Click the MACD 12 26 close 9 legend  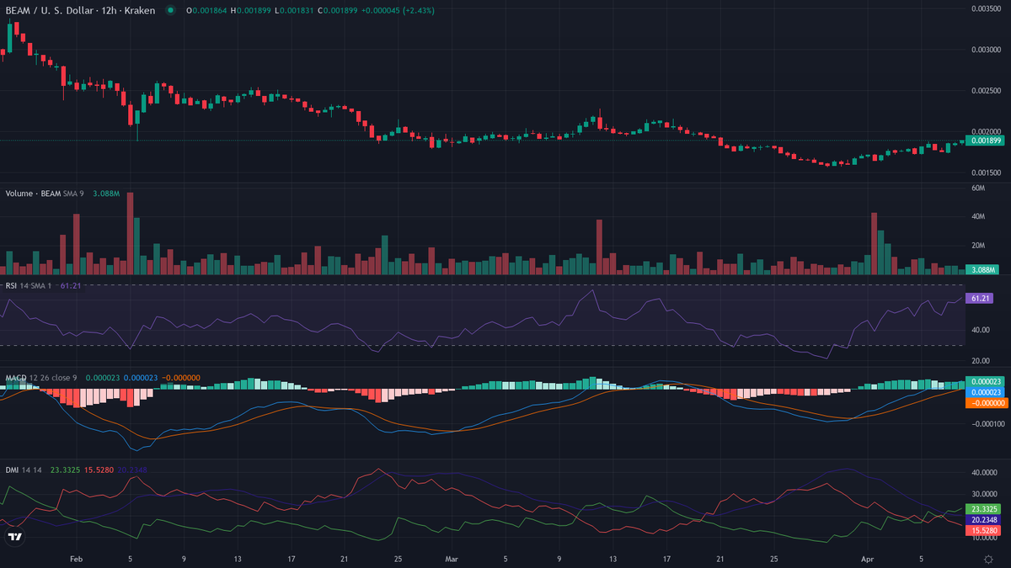pos(40,378)
